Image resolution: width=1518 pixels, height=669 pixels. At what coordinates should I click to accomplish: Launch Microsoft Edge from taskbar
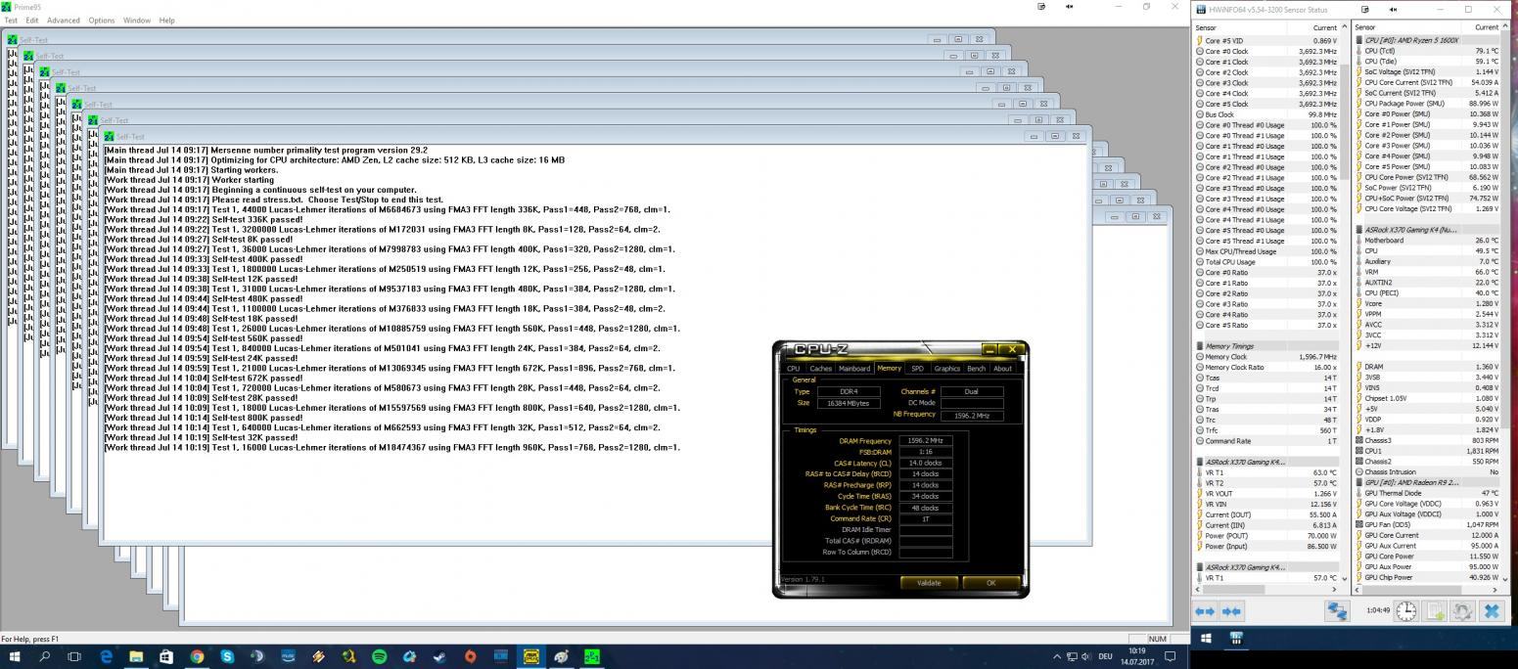(106, 656)
